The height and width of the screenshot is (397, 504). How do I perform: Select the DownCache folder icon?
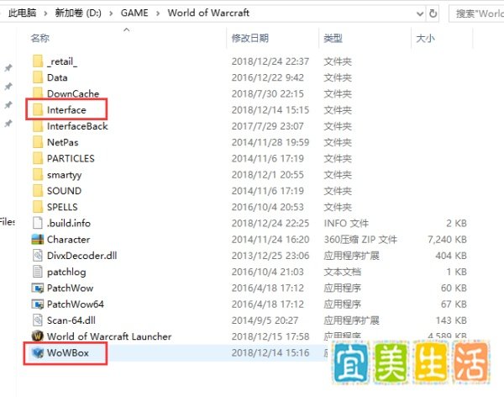tap(38, 93)
